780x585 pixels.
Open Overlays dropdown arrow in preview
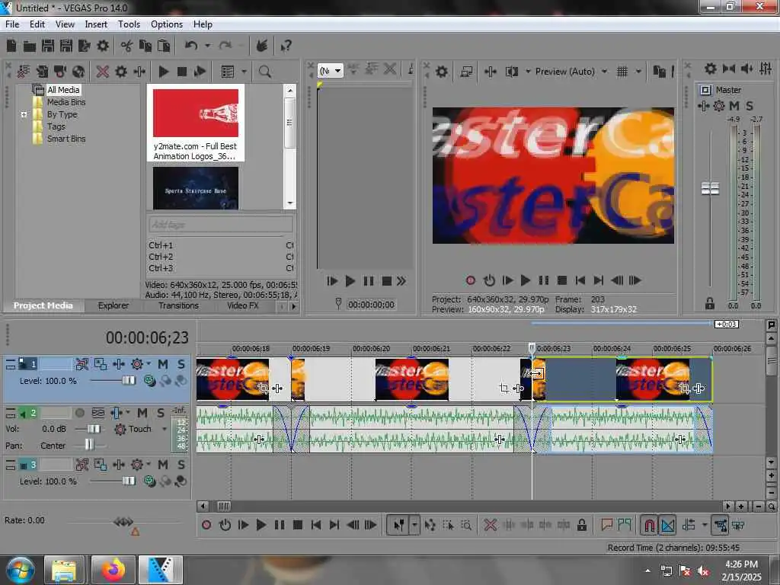[x=638, y=72]
